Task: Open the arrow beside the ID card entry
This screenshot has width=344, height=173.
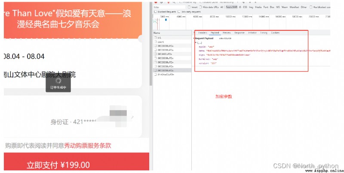Action: (132, 117)
